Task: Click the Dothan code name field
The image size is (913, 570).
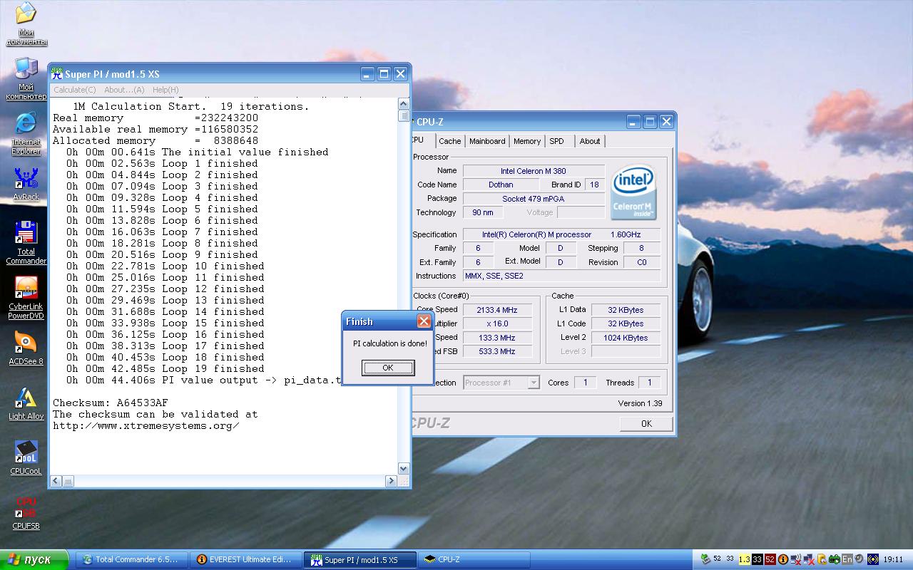Action: [501, 185]
